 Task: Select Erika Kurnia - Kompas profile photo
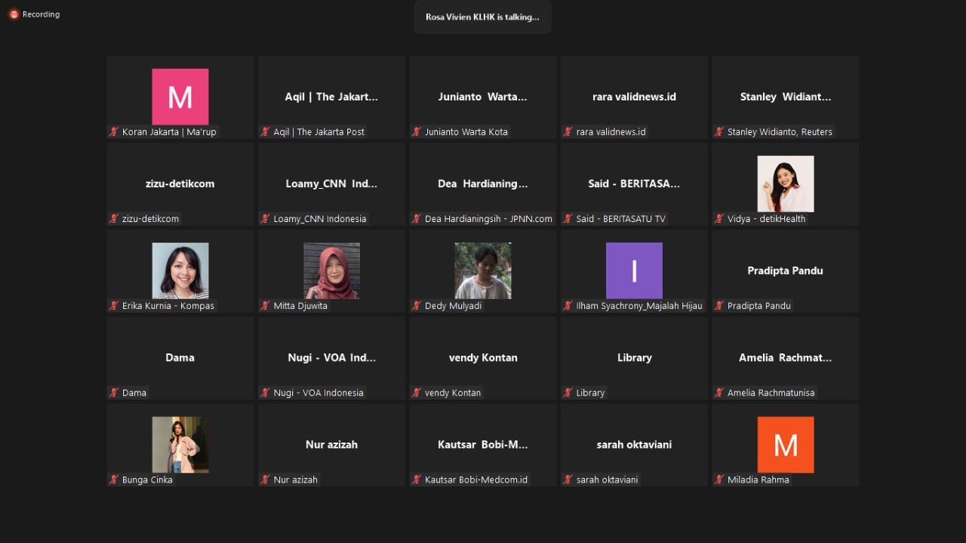(180, 270)
